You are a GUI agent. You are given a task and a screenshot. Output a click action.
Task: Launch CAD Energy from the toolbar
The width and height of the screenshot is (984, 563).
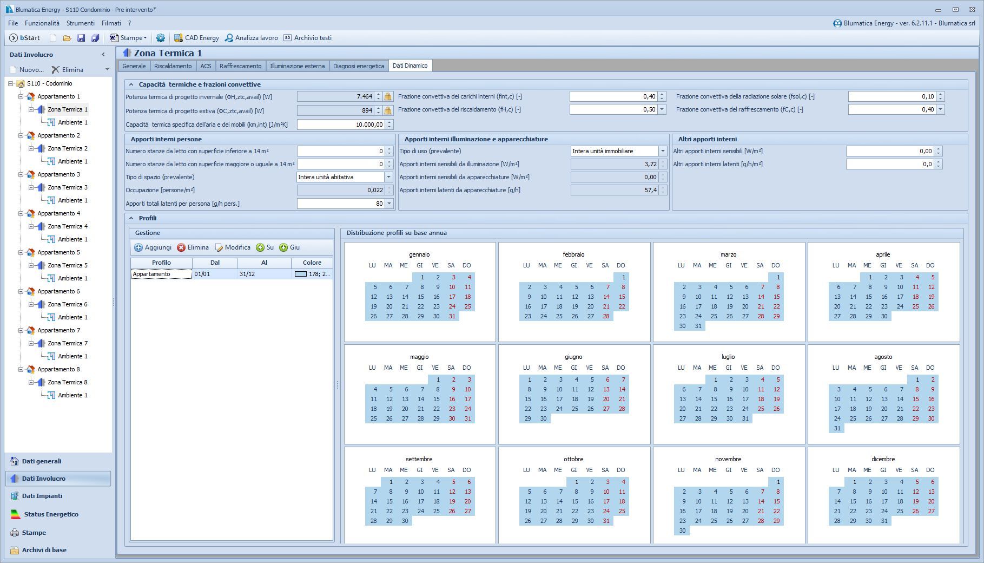coord(196,38)
